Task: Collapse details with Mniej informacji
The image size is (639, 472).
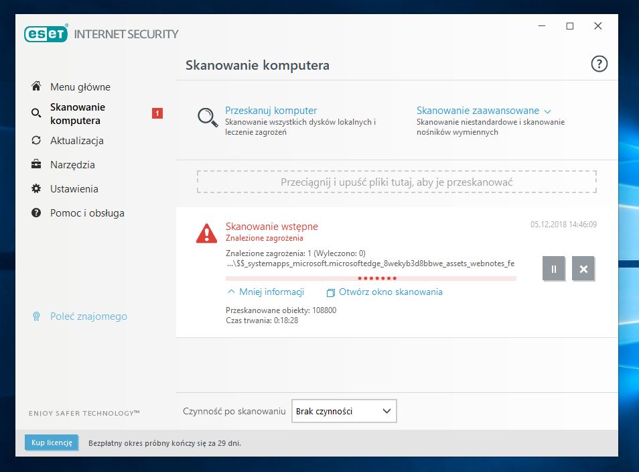Action: (x=266, y=292)
